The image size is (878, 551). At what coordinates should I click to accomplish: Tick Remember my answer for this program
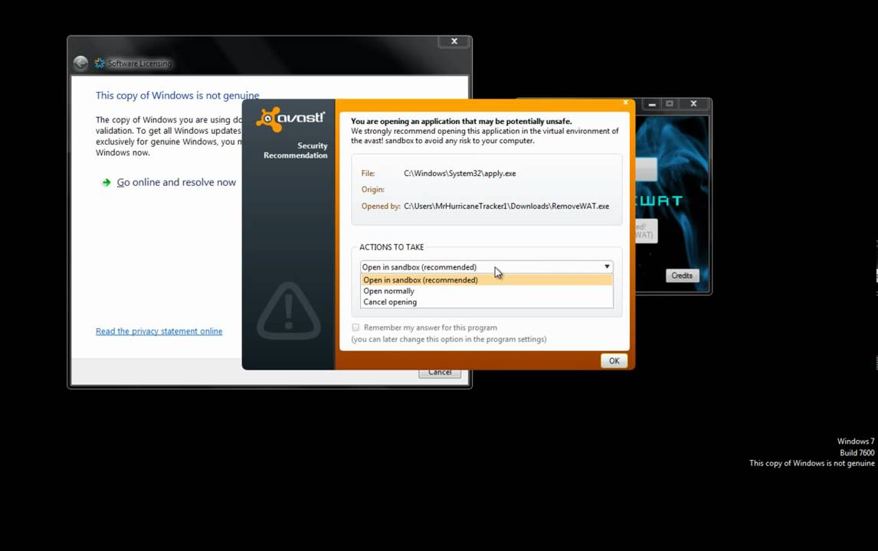pyautogui.click(x=355, y=328)
